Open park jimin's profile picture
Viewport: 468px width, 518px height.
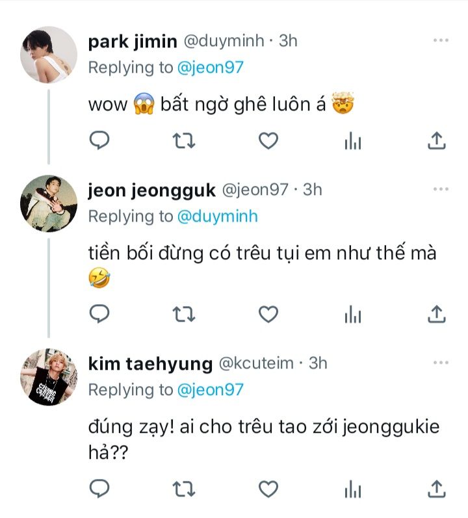coord(50,55)
